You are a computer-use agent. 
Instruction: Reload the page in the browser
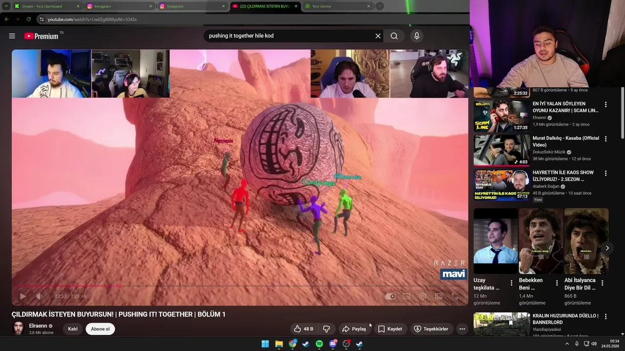point(29,19)
